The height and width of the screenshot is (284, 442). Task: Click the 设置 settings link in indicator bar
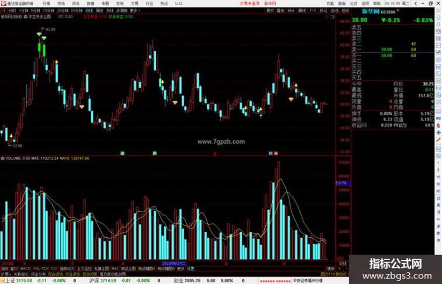(x=190, y=269)
